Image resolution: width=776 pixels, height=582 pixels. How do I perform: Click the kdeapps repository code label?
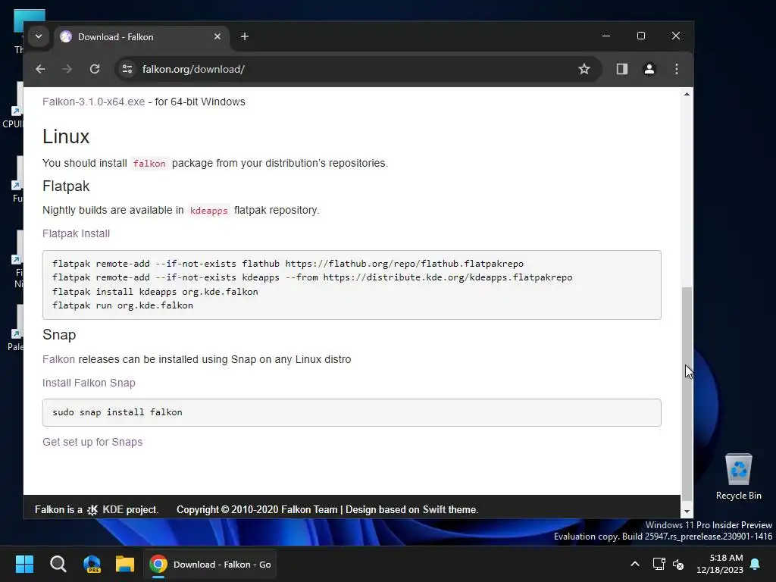[x=209, y=211]
